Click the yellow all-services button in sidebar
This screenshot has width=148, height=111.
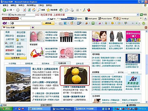15,58
